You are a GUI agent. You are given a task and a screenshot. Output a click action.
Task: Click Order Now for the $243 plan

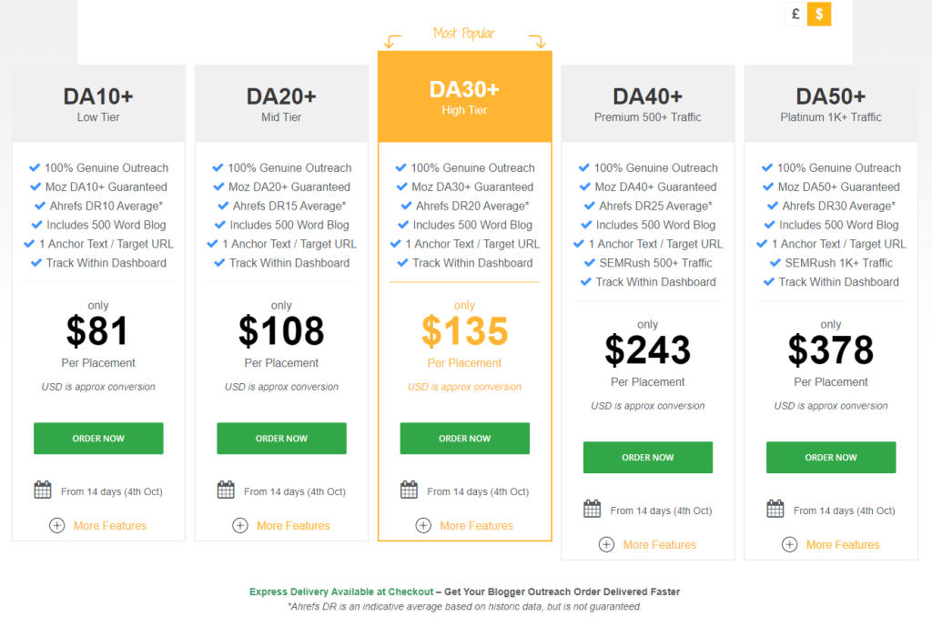647,458
